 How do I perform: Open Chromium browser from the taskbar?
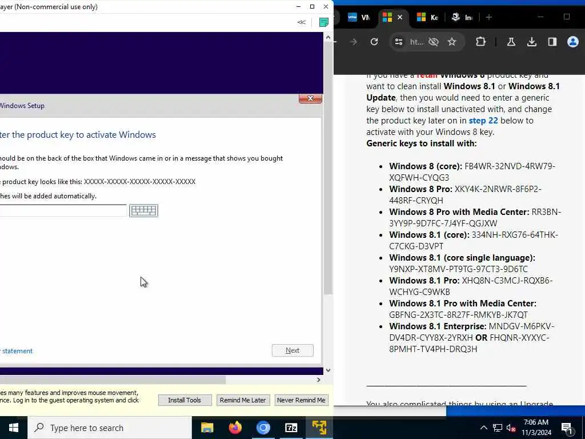(x=263, y=428)
